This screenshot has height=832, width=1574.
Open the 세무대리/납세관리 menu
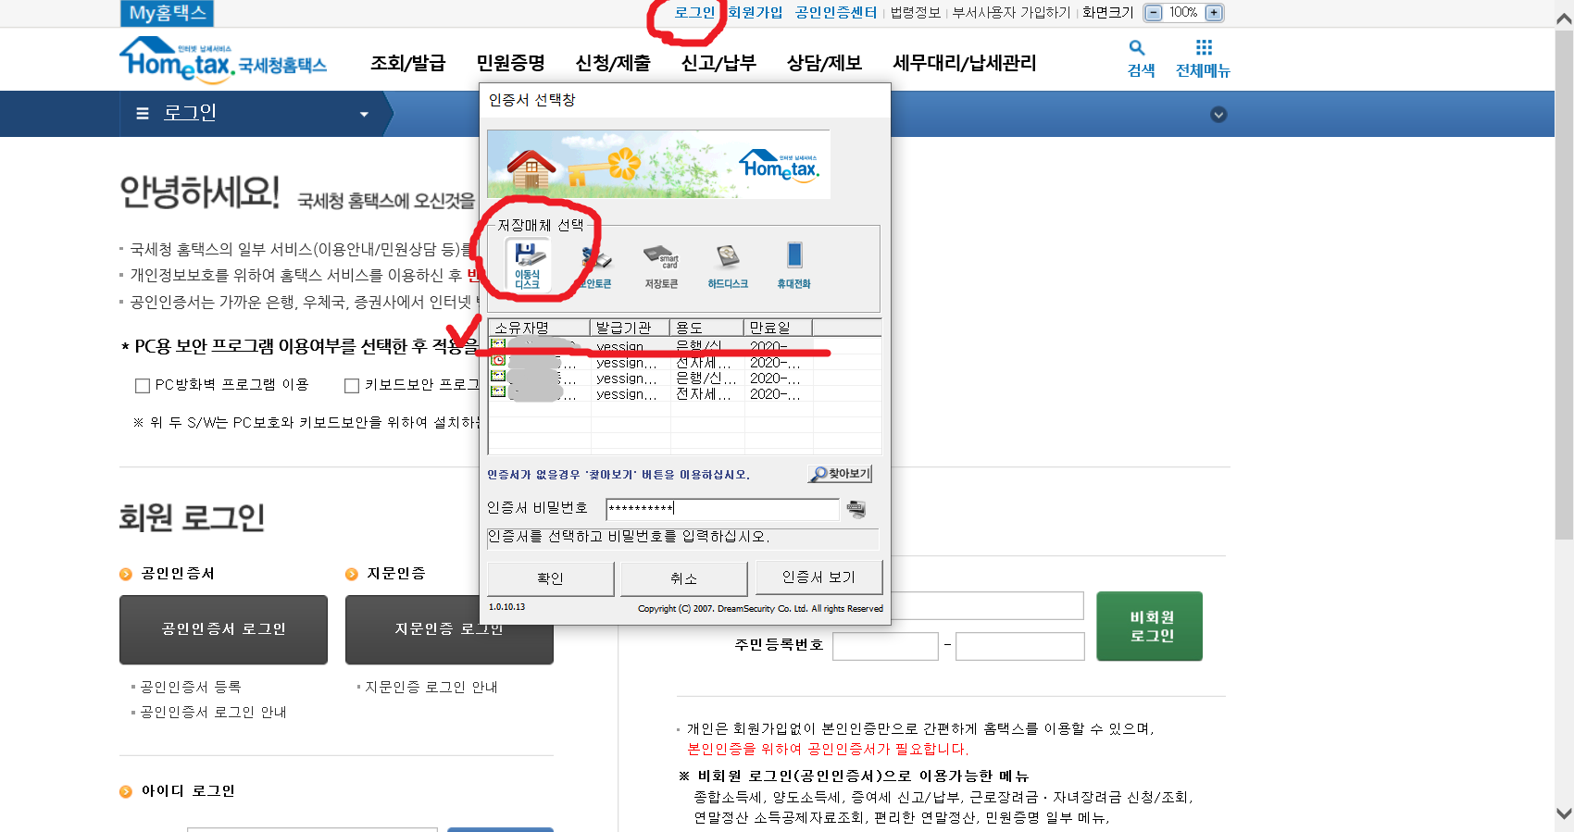coord(964,63)
